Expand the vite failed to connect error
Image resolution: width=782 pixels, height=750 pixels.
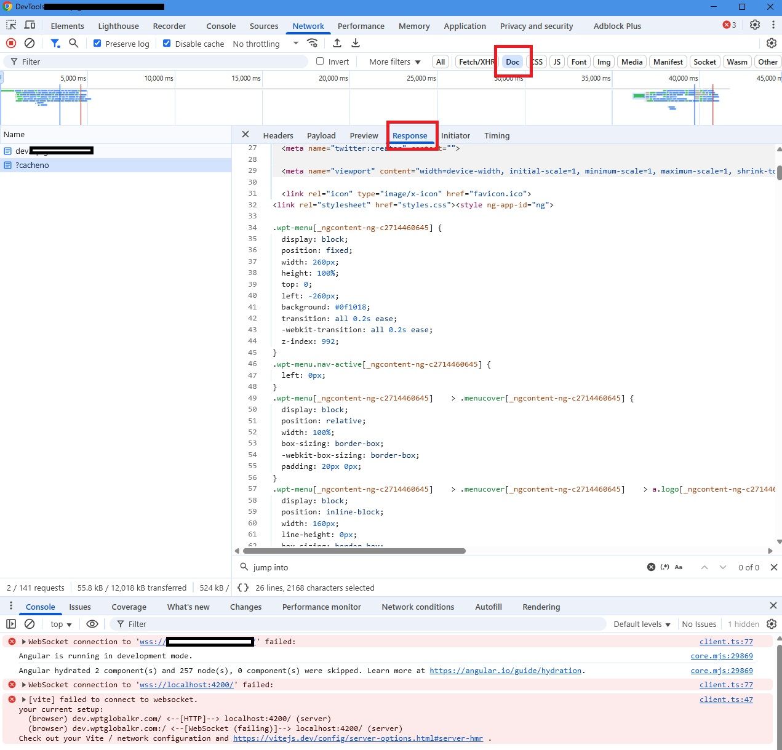24,699
